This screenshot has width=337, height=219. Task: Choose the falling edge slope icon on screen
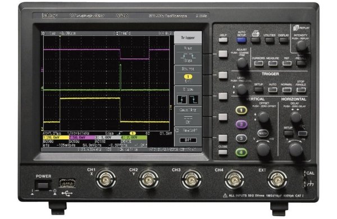click(193, 99)
